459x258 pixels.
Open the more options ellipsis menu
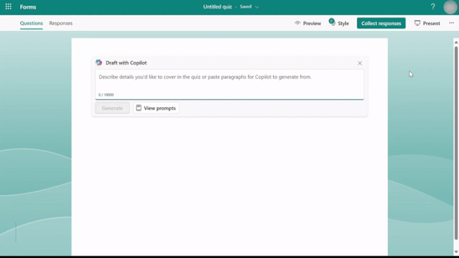tap(451, 23)
